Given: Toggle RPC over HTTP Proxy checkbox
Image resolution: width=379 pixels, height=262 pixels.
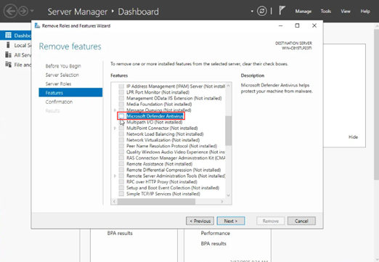Looking at the screenshot, I should (x=121, y=181).
